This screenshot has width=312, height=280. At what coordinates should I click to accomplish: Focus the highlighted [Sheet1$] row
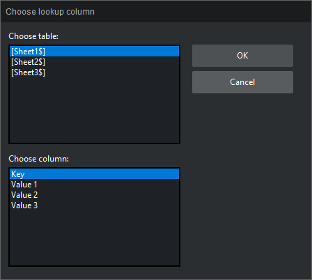click(94, 52)
